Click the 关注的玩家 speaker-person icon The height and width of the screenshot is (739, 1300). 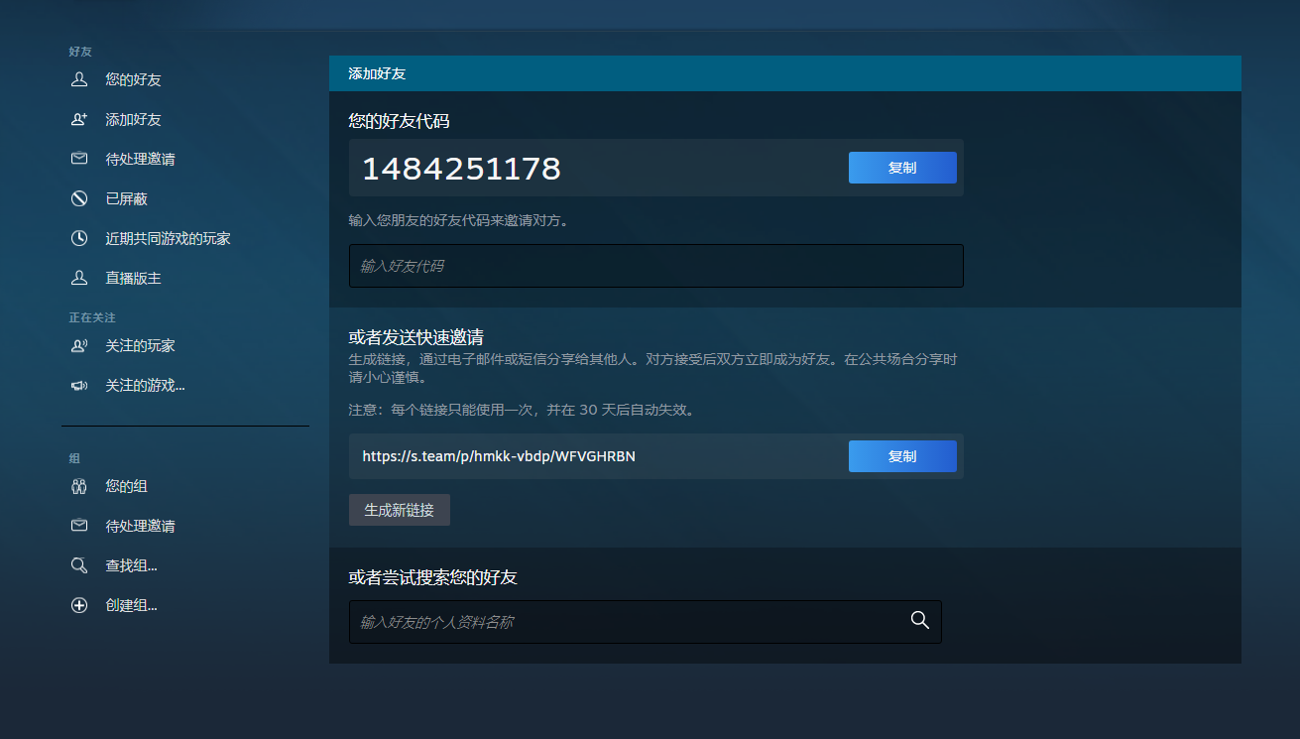coord(79,345)
